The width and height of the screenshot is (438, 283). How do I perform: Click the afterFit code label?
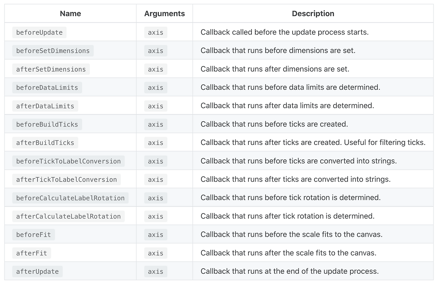point(31,253)
